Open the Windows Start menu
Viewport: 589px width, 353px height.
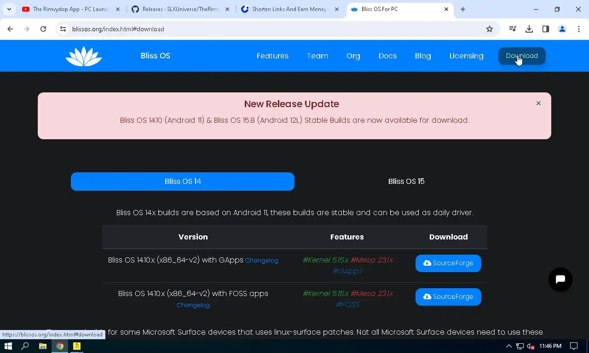pyautogui.click(x=8, y=346)
